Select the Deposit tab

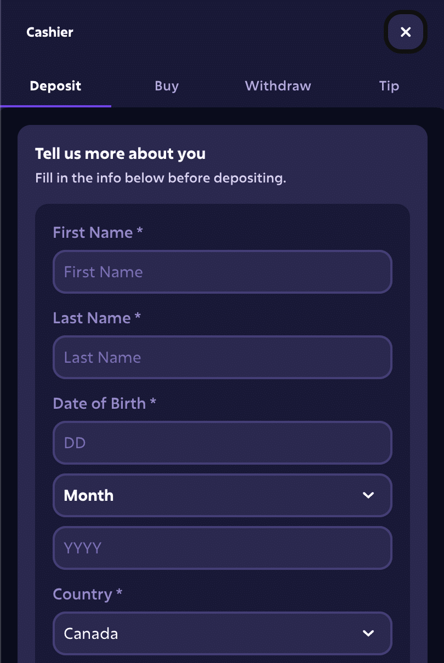coord(55,86)
